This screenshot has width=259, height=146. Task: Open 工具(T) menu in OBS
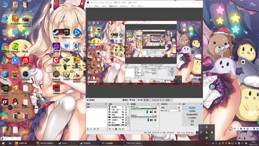(x=133, y=6)
